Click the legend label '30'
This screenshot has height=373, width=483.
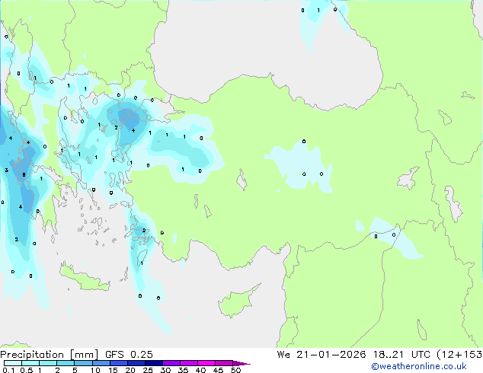pyautogui.click(x=165, y=370)
